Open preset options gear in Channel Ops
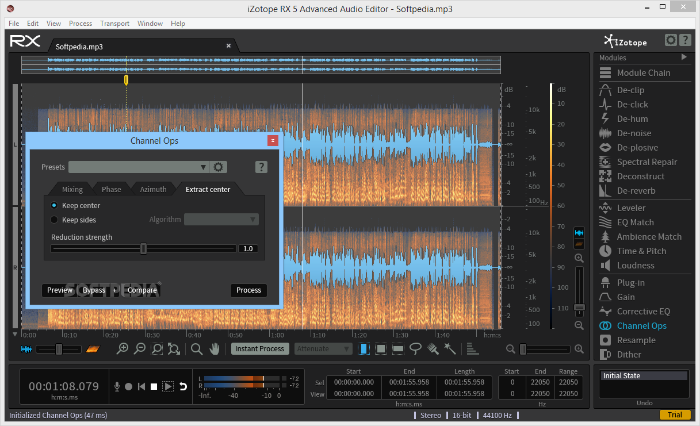This screenshot has height=426, width=700. tap(218, 167)
